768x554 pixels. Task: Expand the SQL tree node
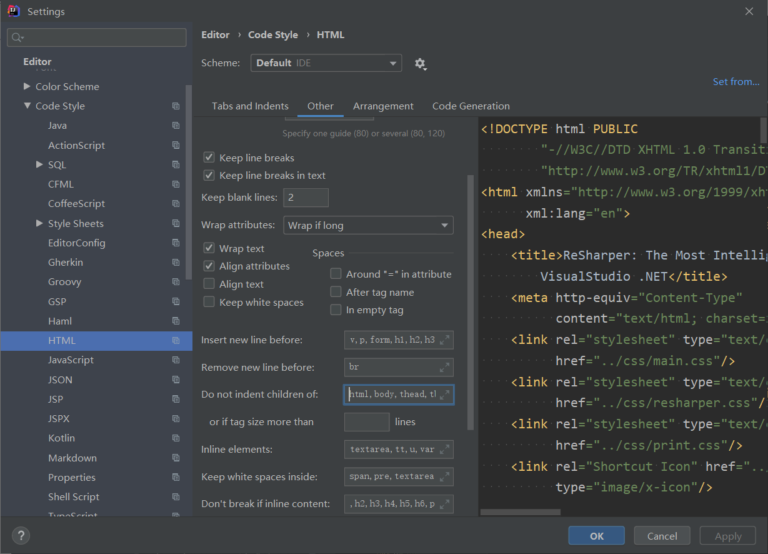click(39, 164)
